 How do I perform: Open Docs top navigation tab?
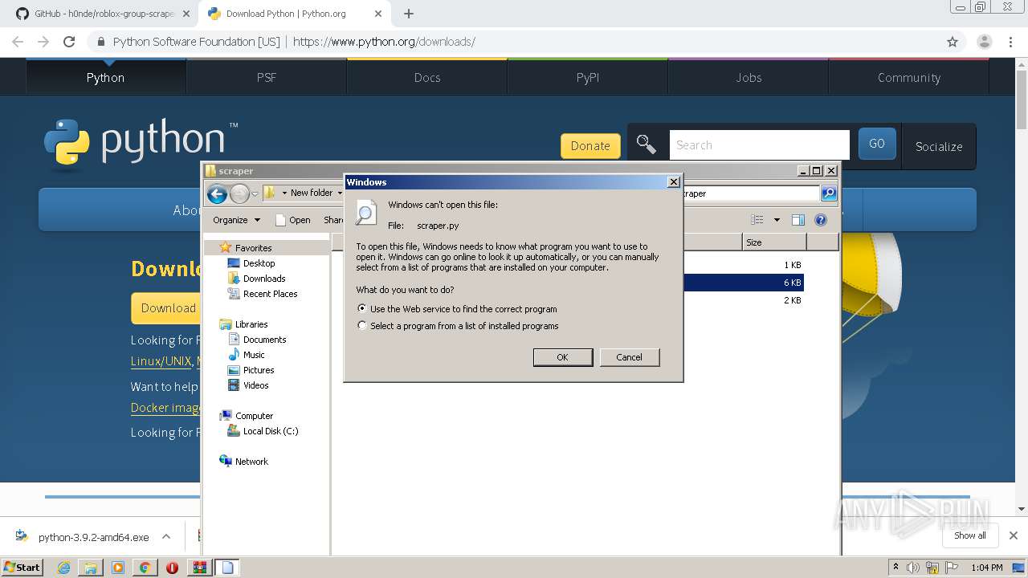pyautogui.click(x=427, y=77)
